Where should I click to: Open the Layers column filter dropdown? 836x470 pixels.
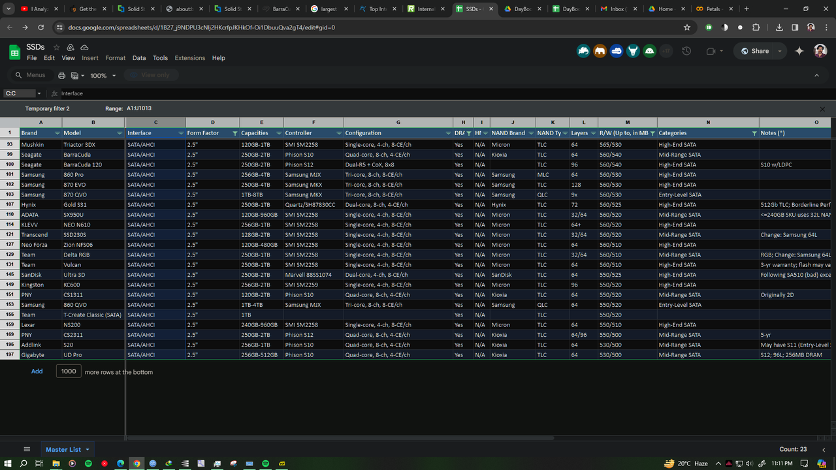(x=592, y=133)
